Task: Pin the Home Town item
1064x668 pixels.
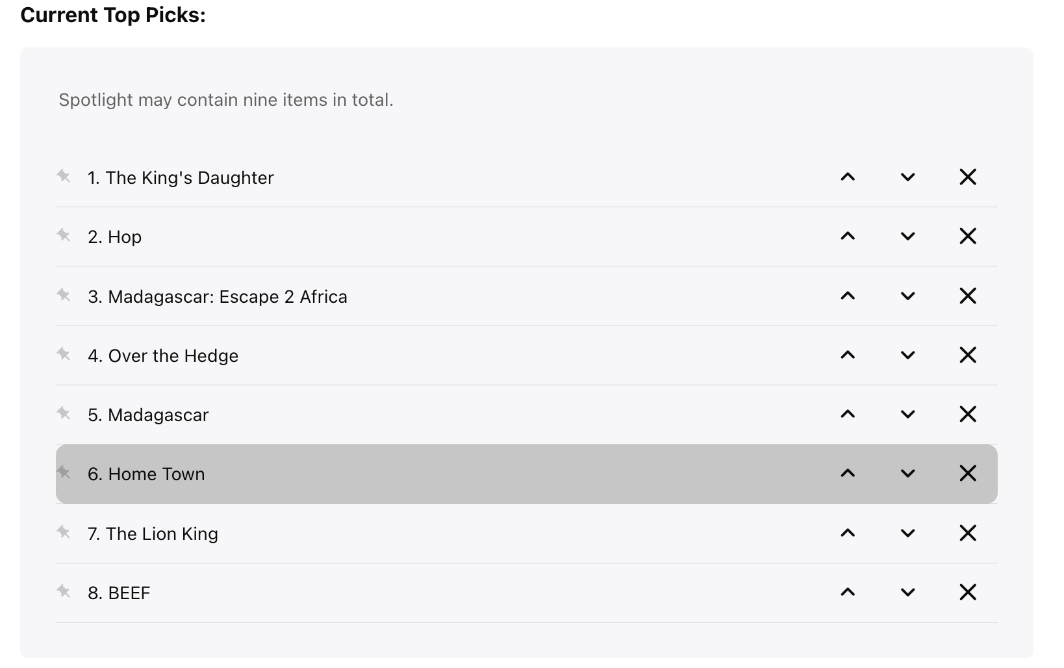Action: click(x=64, y=472)
